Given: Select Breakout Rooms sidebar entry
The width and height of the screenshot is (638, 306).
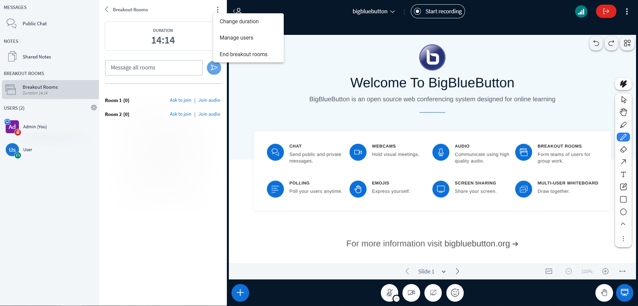Looking at the screenshot, I should click(50, 89).
